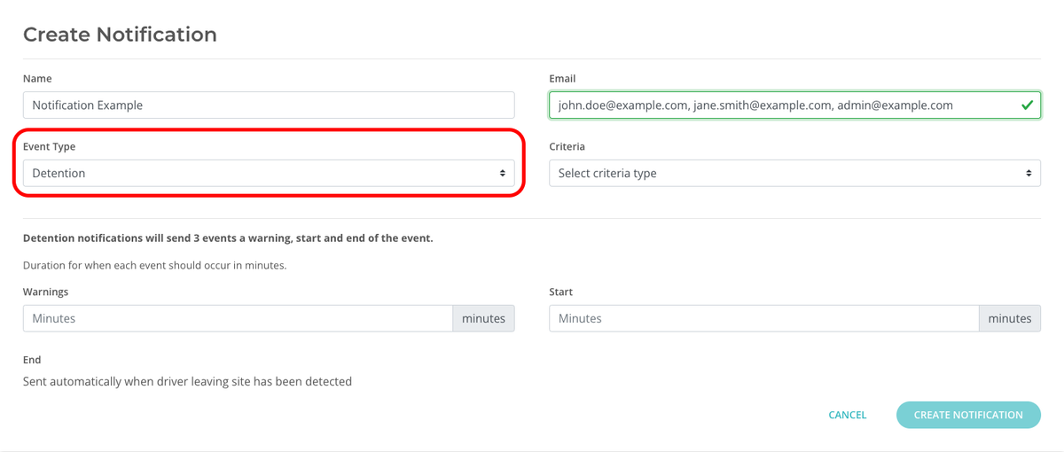This screenshot has width=1064, height=452.
Task: Focus the Name field containing Notification Example
Action: point(268,105)
